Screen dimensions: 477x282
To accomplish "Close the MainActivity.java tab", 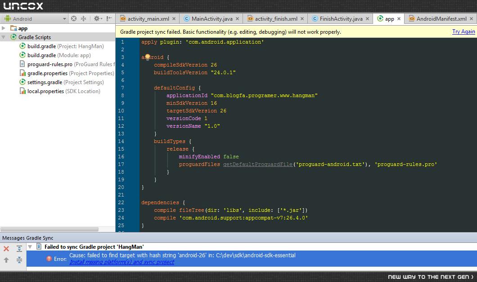I will (x=237, y=18).
